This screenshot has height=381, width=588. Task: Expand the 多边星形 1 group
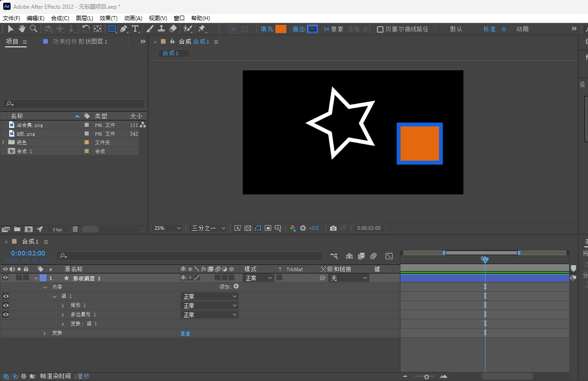(x=63, y=315)
